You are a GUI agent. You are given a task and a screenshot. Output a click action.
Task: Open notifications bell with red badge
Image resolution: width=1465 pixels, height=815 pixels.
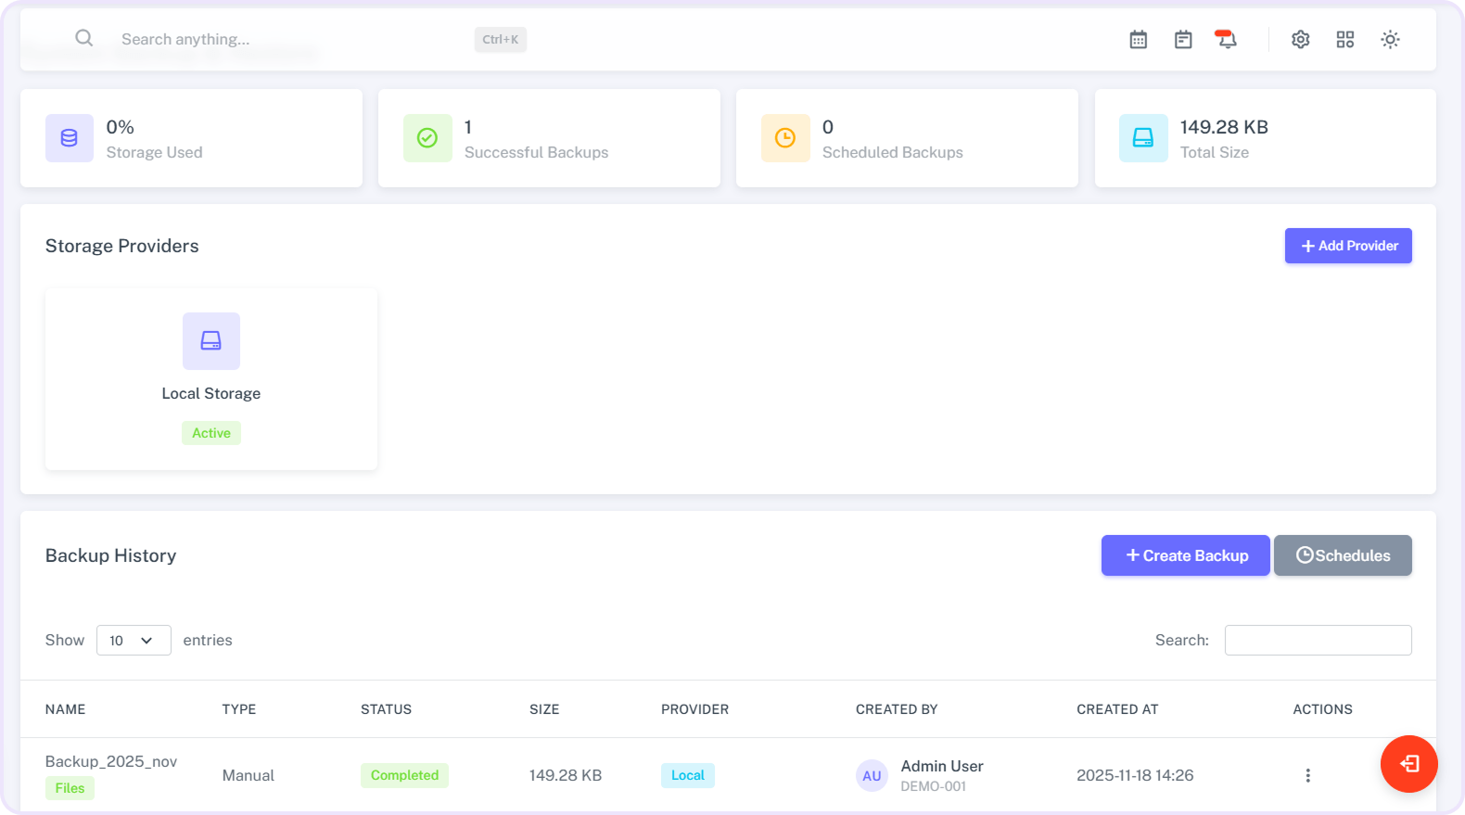coord(1227,40)
